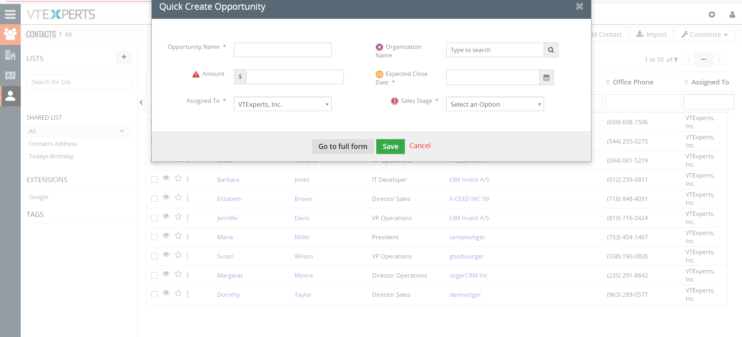Focus the Opportunity Name field

[x=283, y=50]
